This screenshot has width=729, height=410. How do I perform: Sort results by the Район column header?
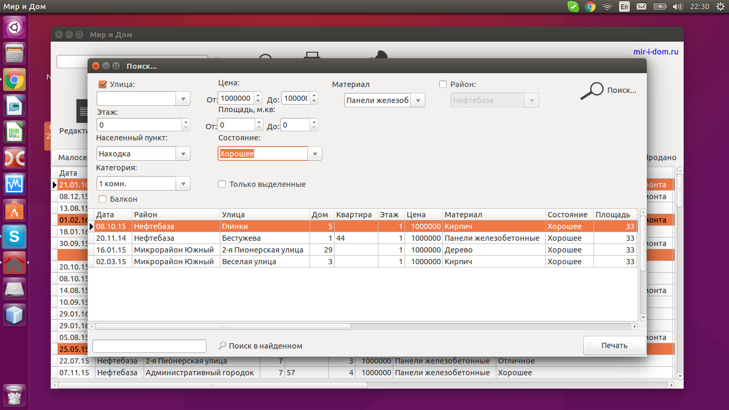[176, 215]
